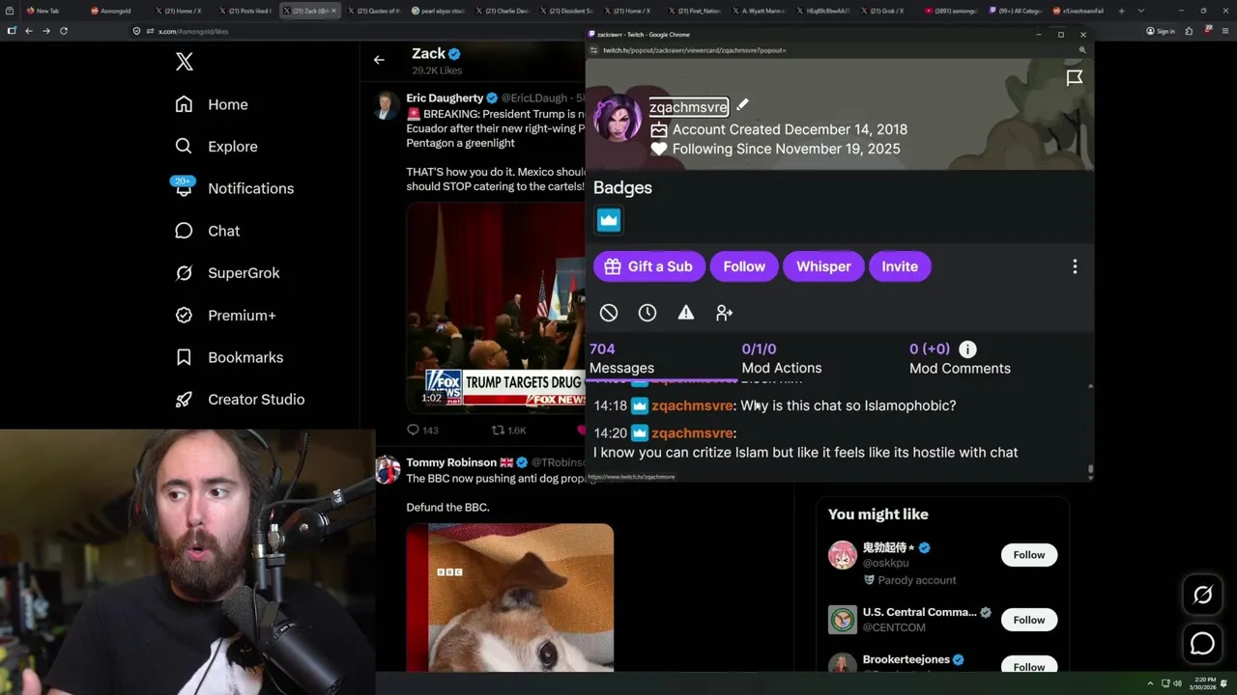Click the Grok floating button
1237x695 pixels.
pos(1202,595)
